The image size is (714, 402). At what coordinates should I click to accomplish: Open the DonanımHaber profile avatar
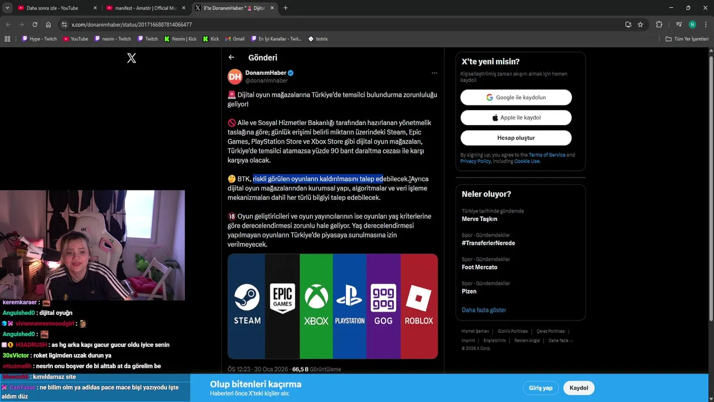pos(235,76)
